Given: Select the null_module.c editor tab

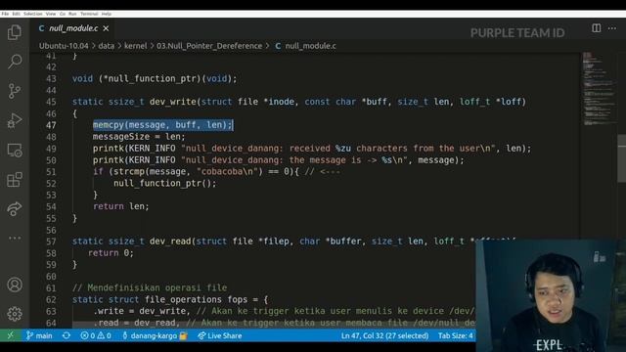Looking at the screenshot, I should (x=73, y=28).
